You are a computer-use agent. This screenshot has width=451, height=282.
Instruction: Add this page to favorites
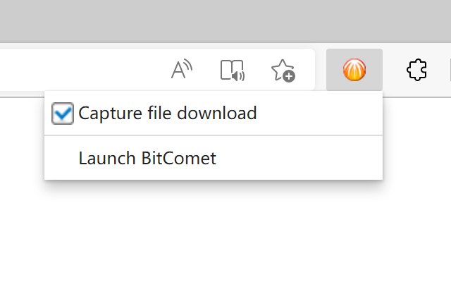[x=283, y=70]
